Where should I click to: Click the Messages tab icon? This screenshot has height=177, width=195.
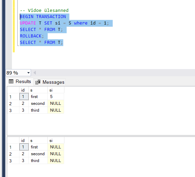[38, 82]
